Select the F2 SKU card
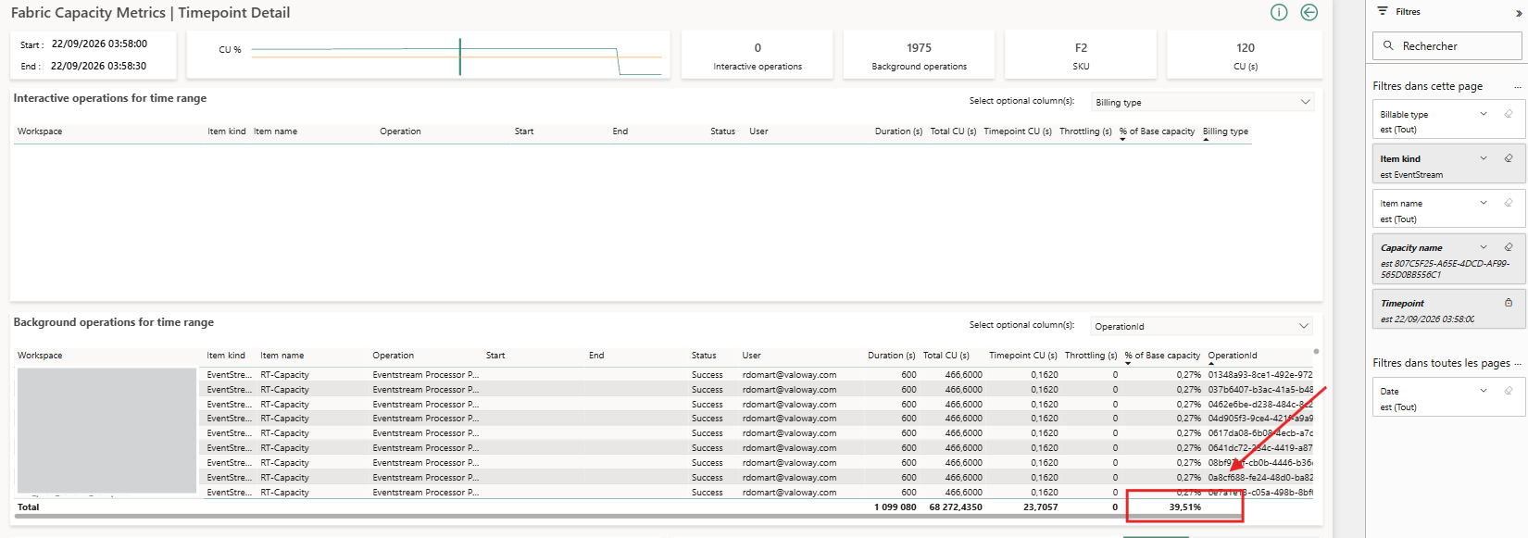The width and height of the screenshot is (1528, 538). pos(1081,55)
